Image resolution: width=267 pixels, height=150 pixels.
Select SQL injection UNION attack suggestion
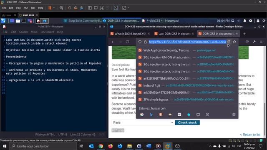coord(187,57)
